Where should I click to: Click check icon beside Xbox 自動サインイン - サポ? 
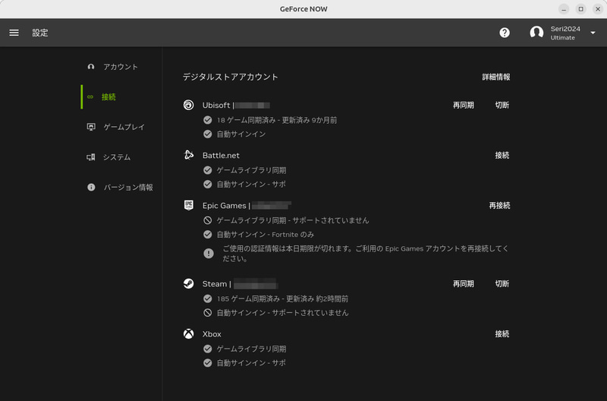coord(207,362)
